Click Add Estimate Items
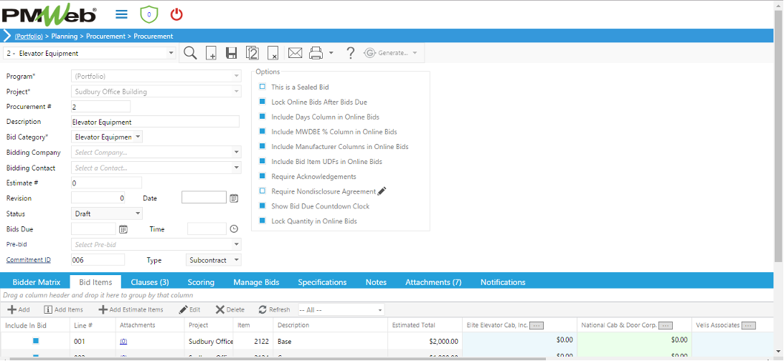This screenshot has height=361, width=784. pos(131,309)
